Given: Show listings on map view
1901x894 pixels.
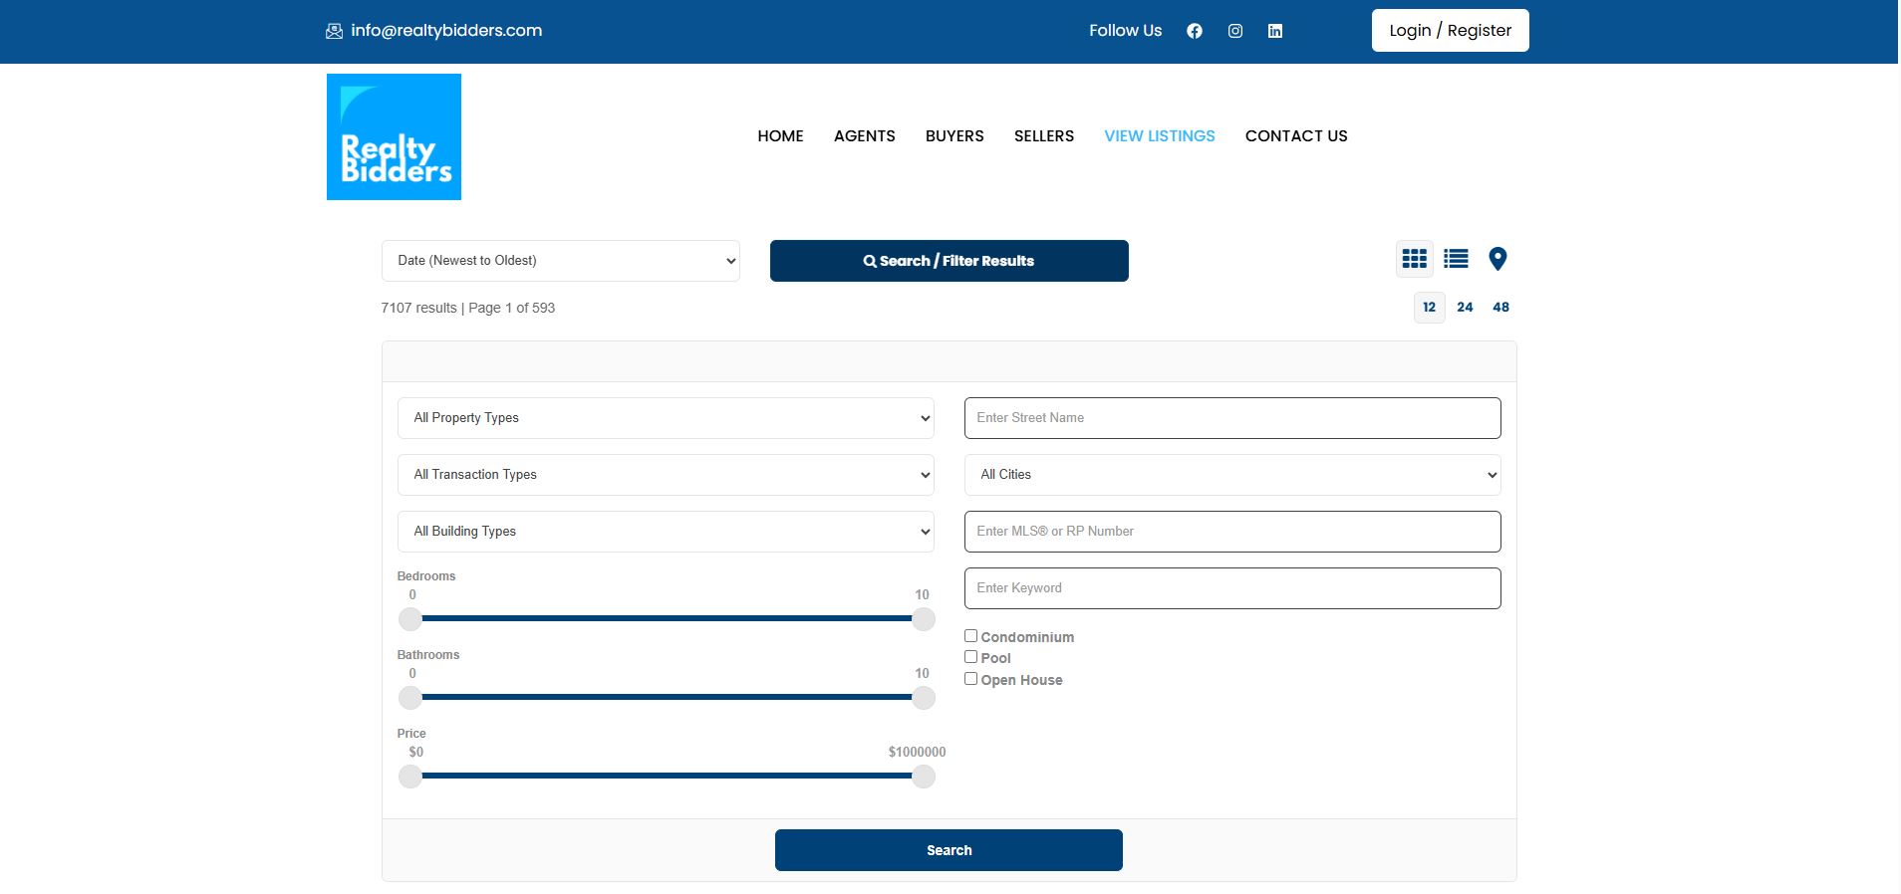Looking at the screenshot, I should click(x=1496, y=259).
